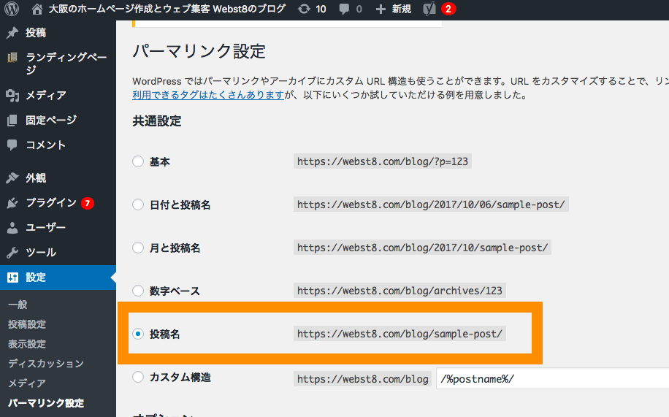The image size is (669, 417).
Task: Click the red 7 plugin update badge
Action: tap(88, 203)
